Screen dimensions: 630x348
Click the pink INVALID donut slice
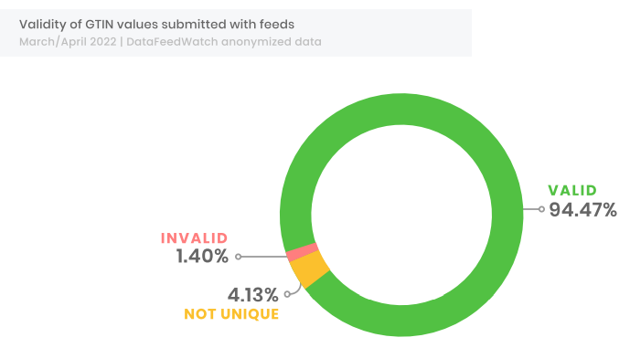(x=302, y=252)
